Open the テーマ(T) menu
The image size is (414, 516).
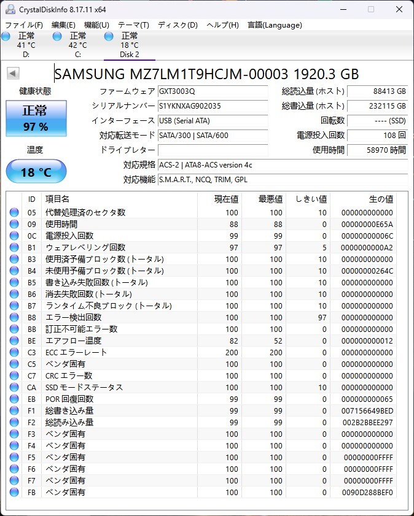(x=133, y=25)
